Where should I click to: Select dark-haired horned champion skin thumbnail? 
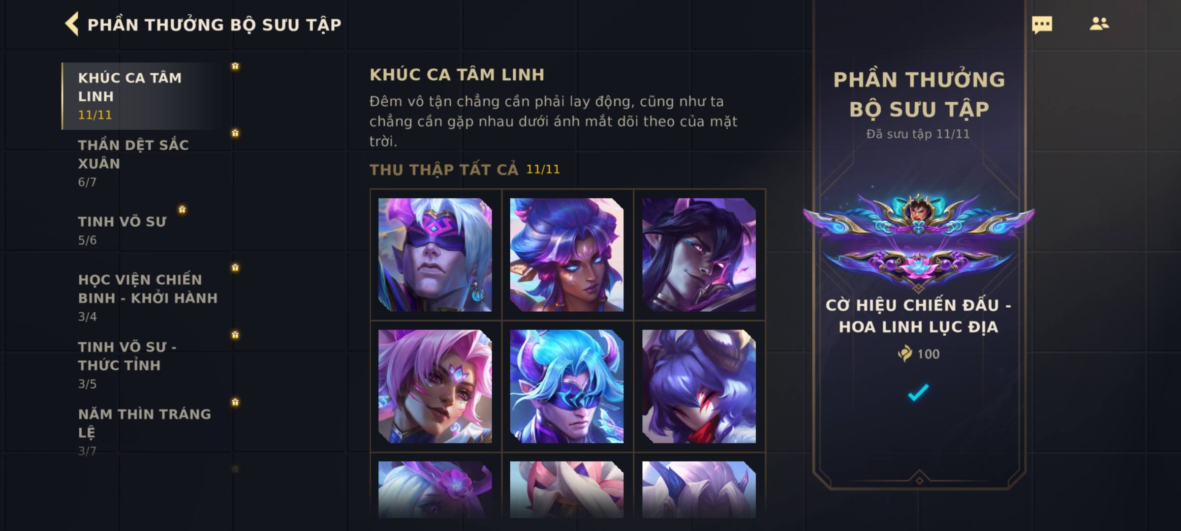point(699,255)
